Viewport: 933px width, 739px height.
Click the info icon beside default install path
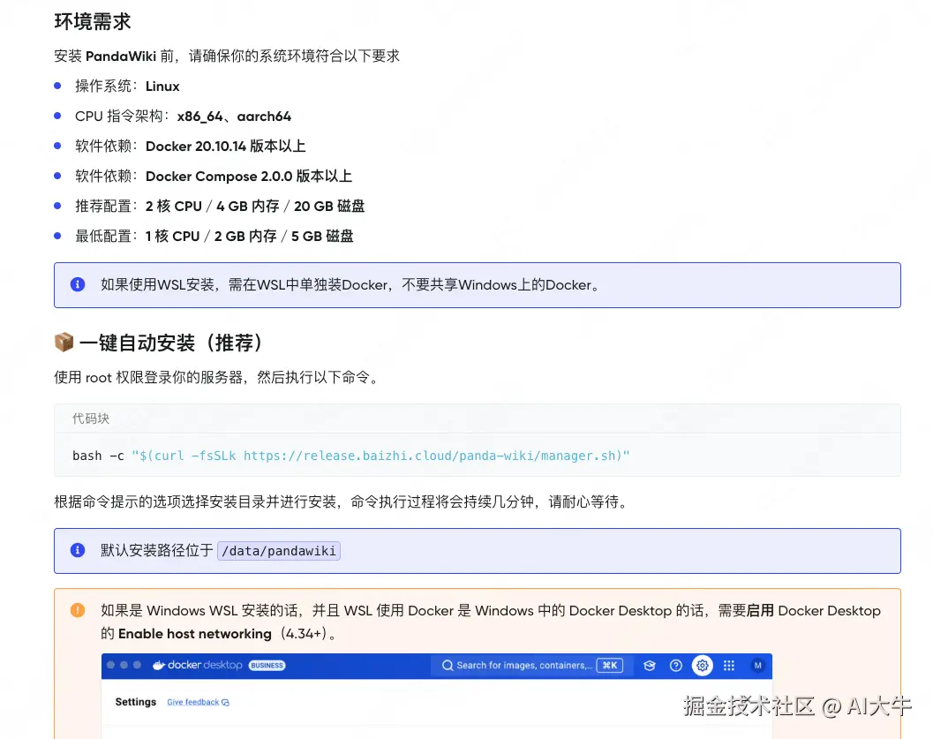coord(78,550)
